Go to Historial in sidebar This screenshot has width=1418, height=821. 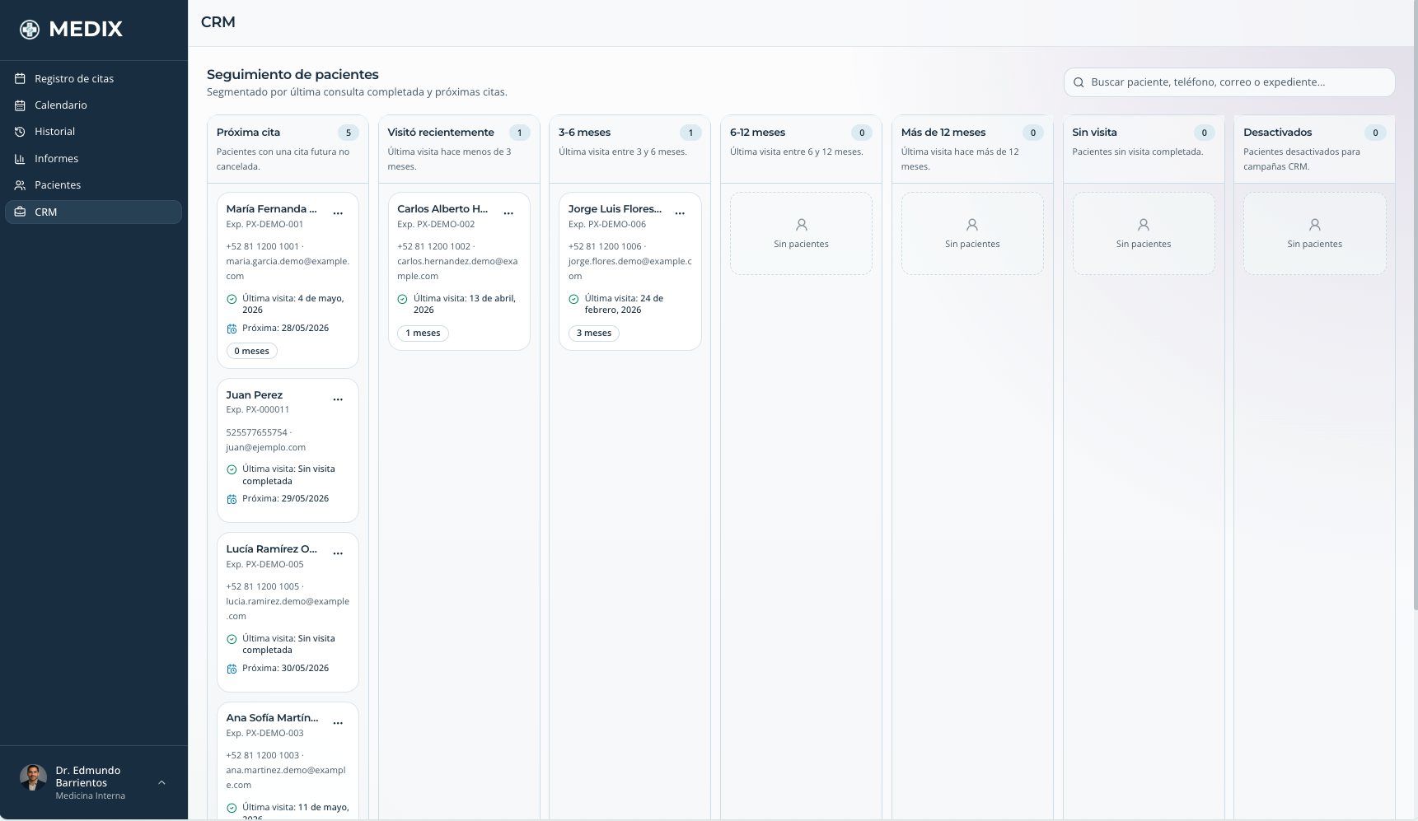93,132
